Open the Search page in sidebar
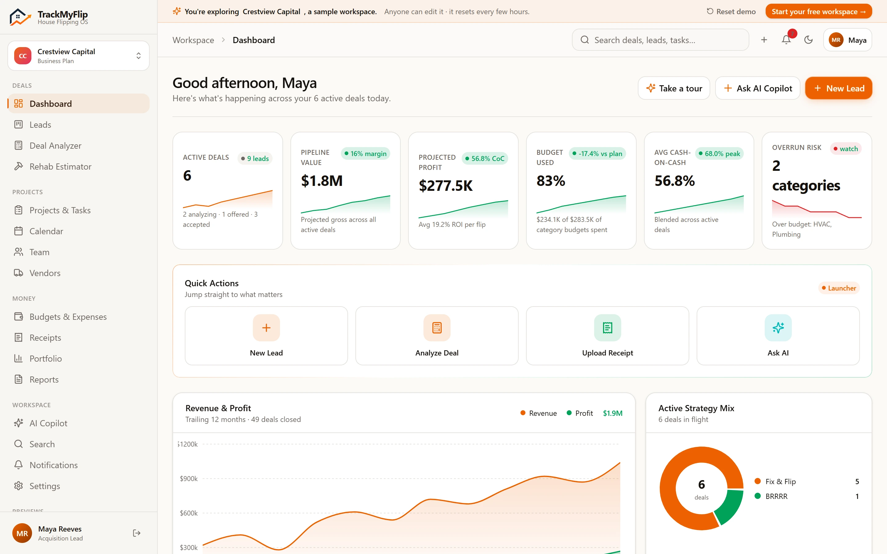The image size is (887, 554). tap(79, 444)
